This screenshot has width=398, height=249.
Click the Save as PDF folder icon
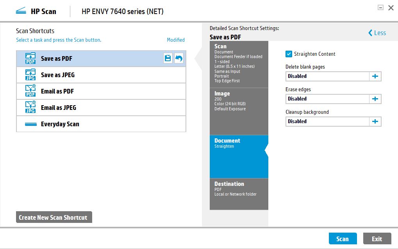30,58
